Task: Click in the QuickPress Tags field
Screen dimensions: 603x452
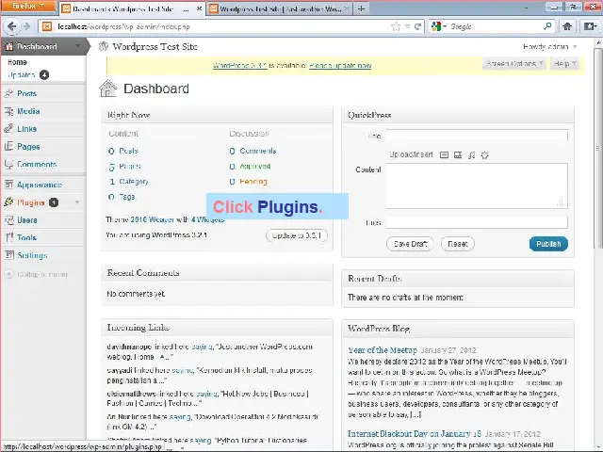Action: pos(477,222)
